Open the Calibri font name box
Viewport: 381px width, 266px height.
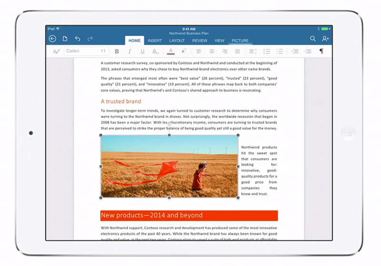[81, 51]
